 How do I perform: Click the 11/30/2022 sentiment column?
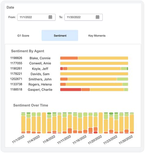coord(132,123)
